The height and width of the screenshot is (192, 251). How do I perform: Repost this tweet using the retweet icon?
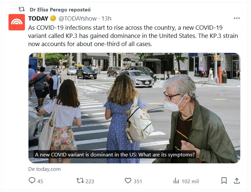[80, 181]
